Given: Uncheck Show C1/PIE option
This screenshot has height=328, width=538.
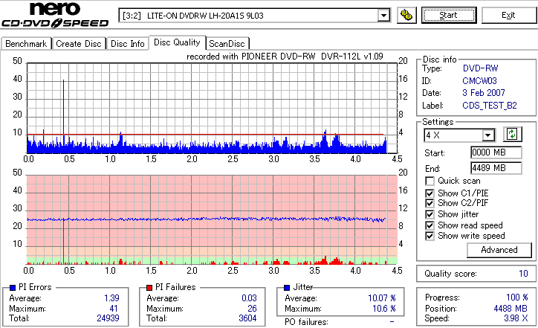Looking at the screenshot, I should coord(430,193).
